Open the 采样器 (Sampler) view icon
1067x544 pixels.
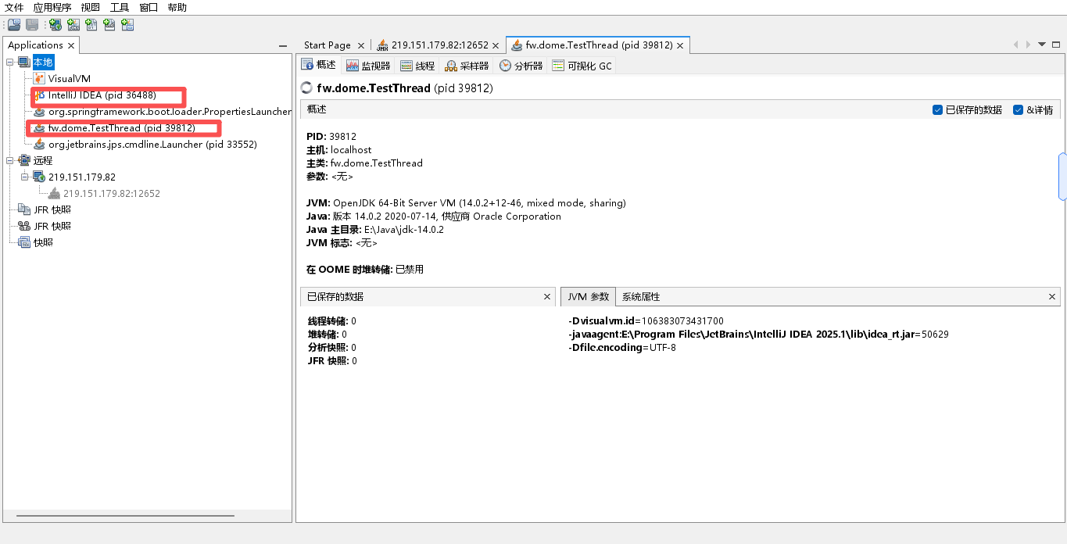point(467,65)
